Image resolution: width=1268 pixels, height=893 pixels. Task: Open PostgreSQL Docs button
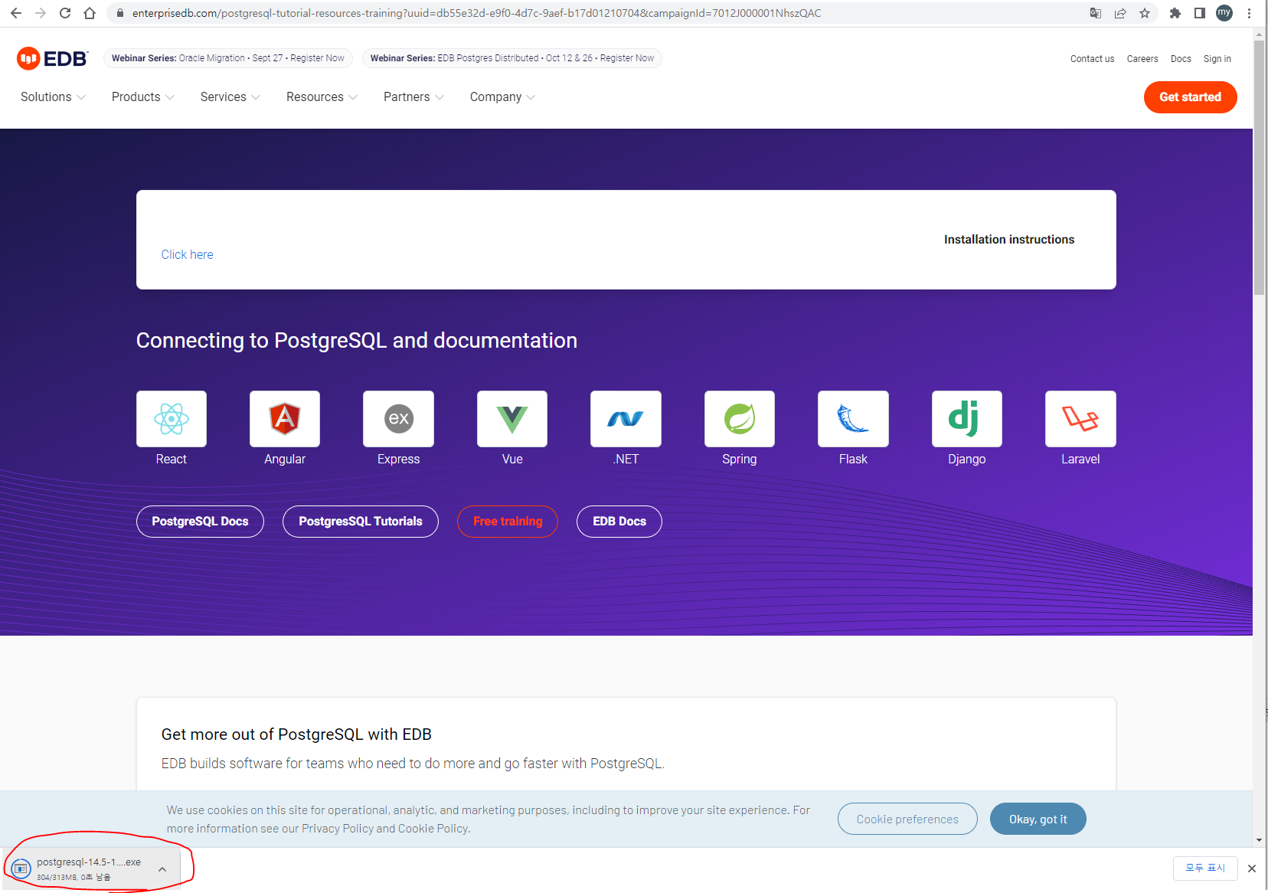click(200, 522)
